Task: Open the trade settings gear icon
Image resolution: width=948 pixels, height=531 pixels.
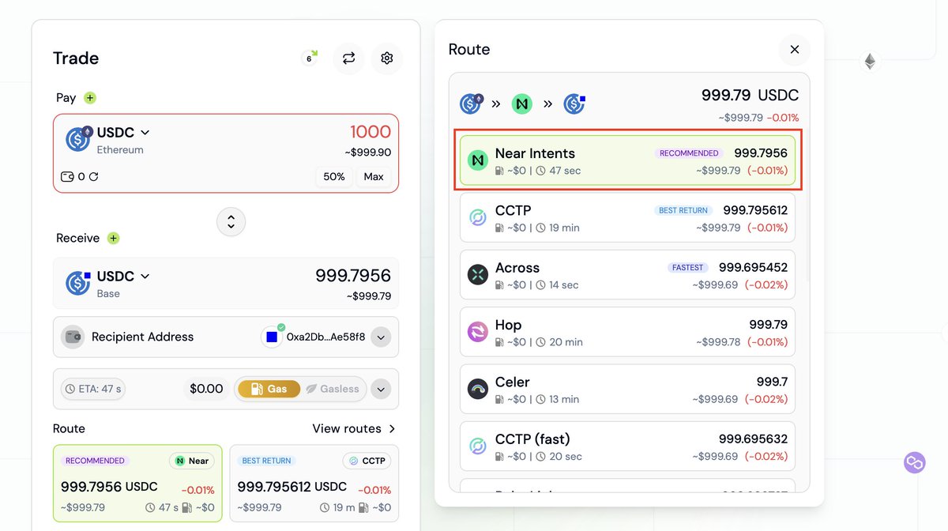Action: (x=386, y=58)
